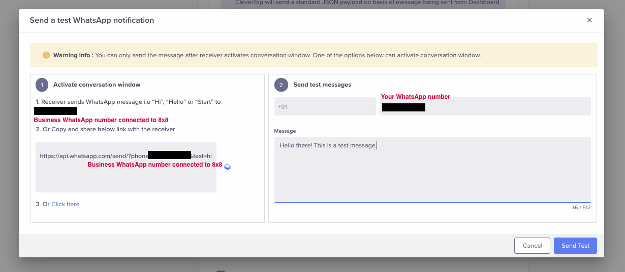The width and height of the screenshot is (625, 272).
Task: Select the +91 country code field
Action: (x=325, y=107)
